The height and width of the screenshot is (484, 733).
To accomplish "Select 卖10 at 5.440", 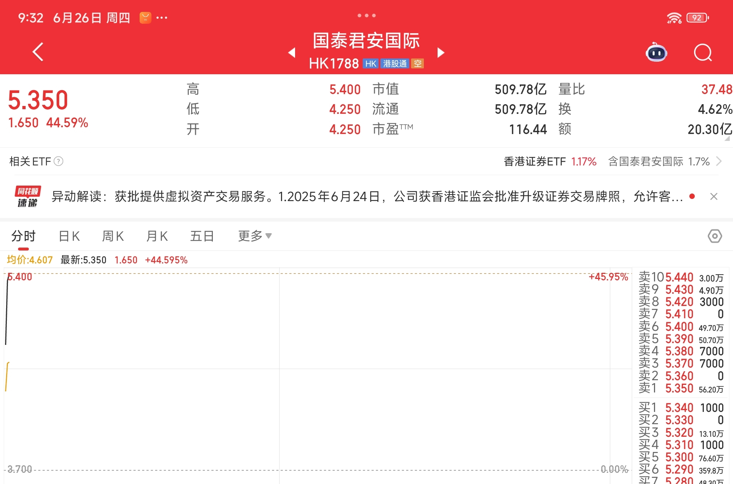I will 681,277.
